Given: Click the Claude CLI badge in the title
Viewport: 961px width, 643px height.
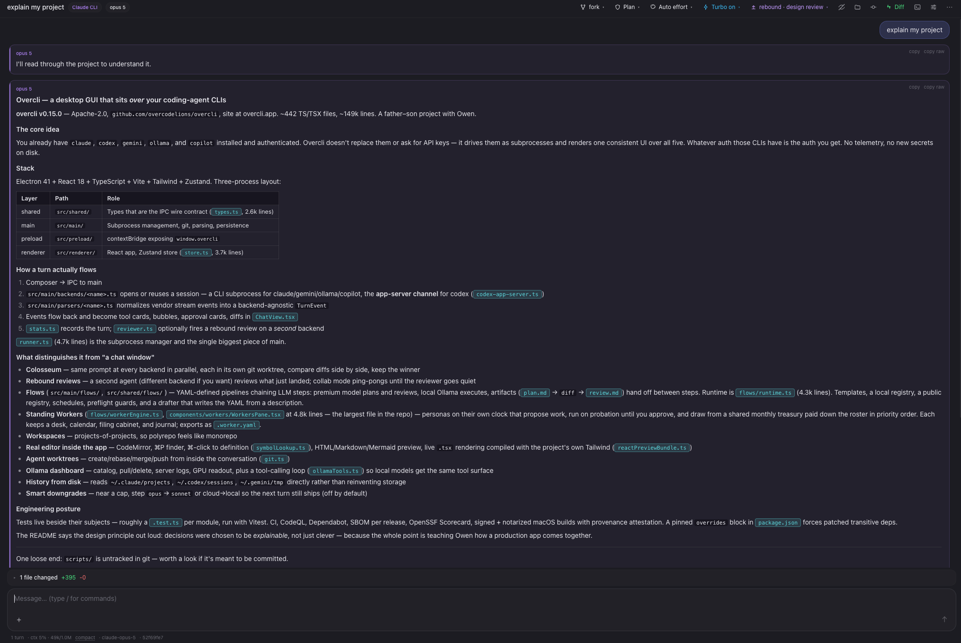Looking at the screenshot, I should pos(85,7).
